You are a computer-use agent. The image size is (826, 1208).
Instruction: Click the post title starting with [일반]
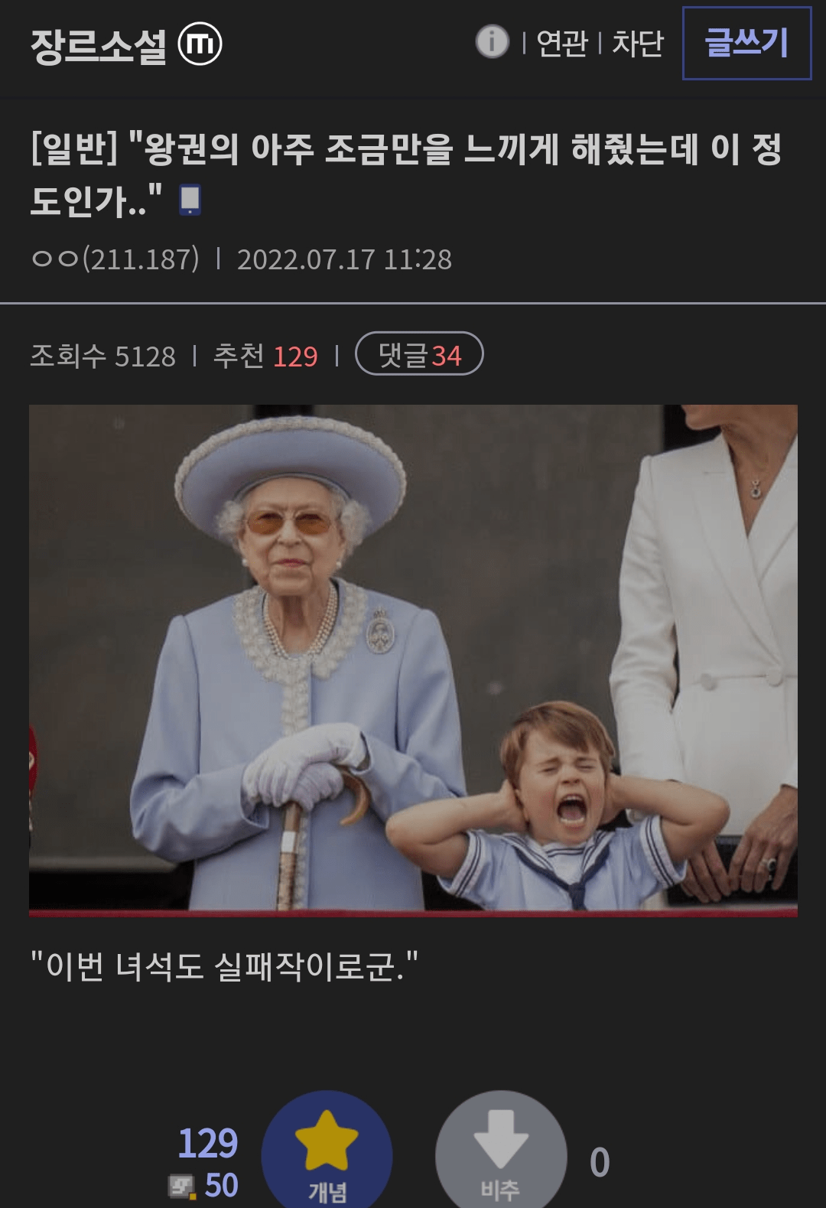[x=405, y=174]
